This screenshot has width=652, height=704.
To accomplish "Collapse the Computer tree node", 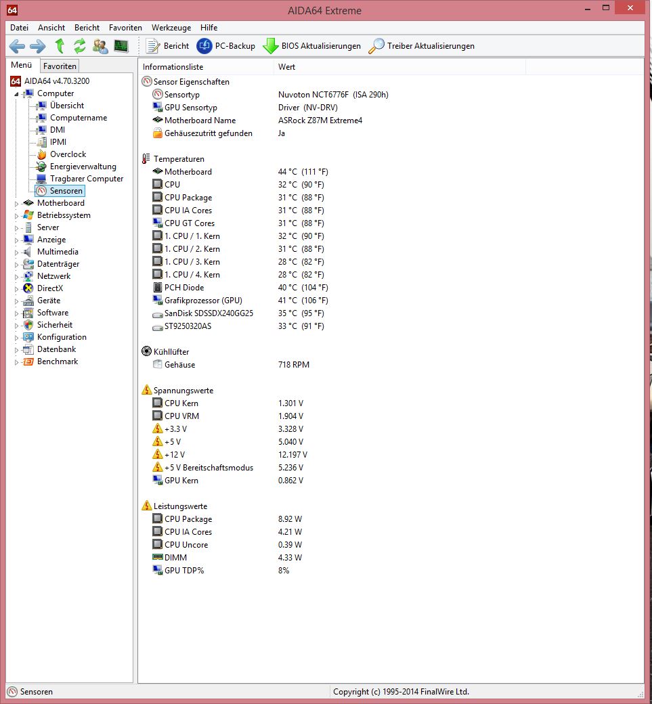I will click(x=17, y=94).
